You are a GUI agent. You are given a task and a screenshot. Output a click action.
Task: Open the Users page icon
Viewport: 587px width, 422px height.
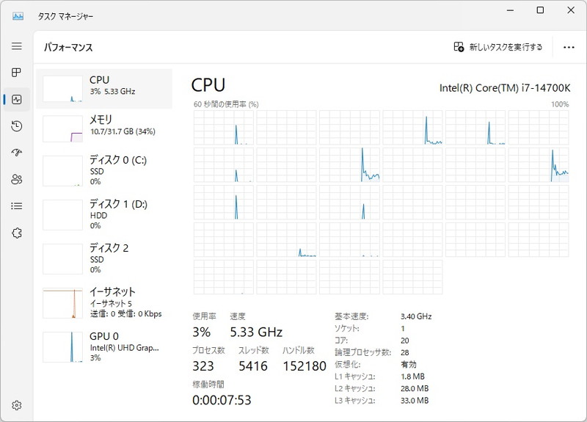point(17,179)
